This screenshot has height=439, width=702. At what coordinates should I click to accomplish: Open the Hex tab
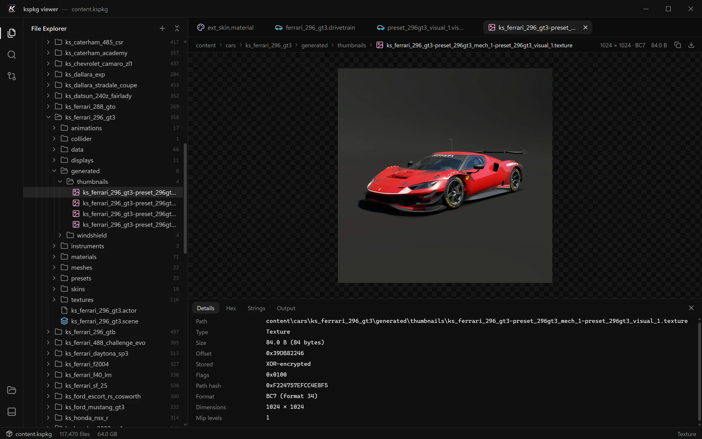[x=231, y=308]
